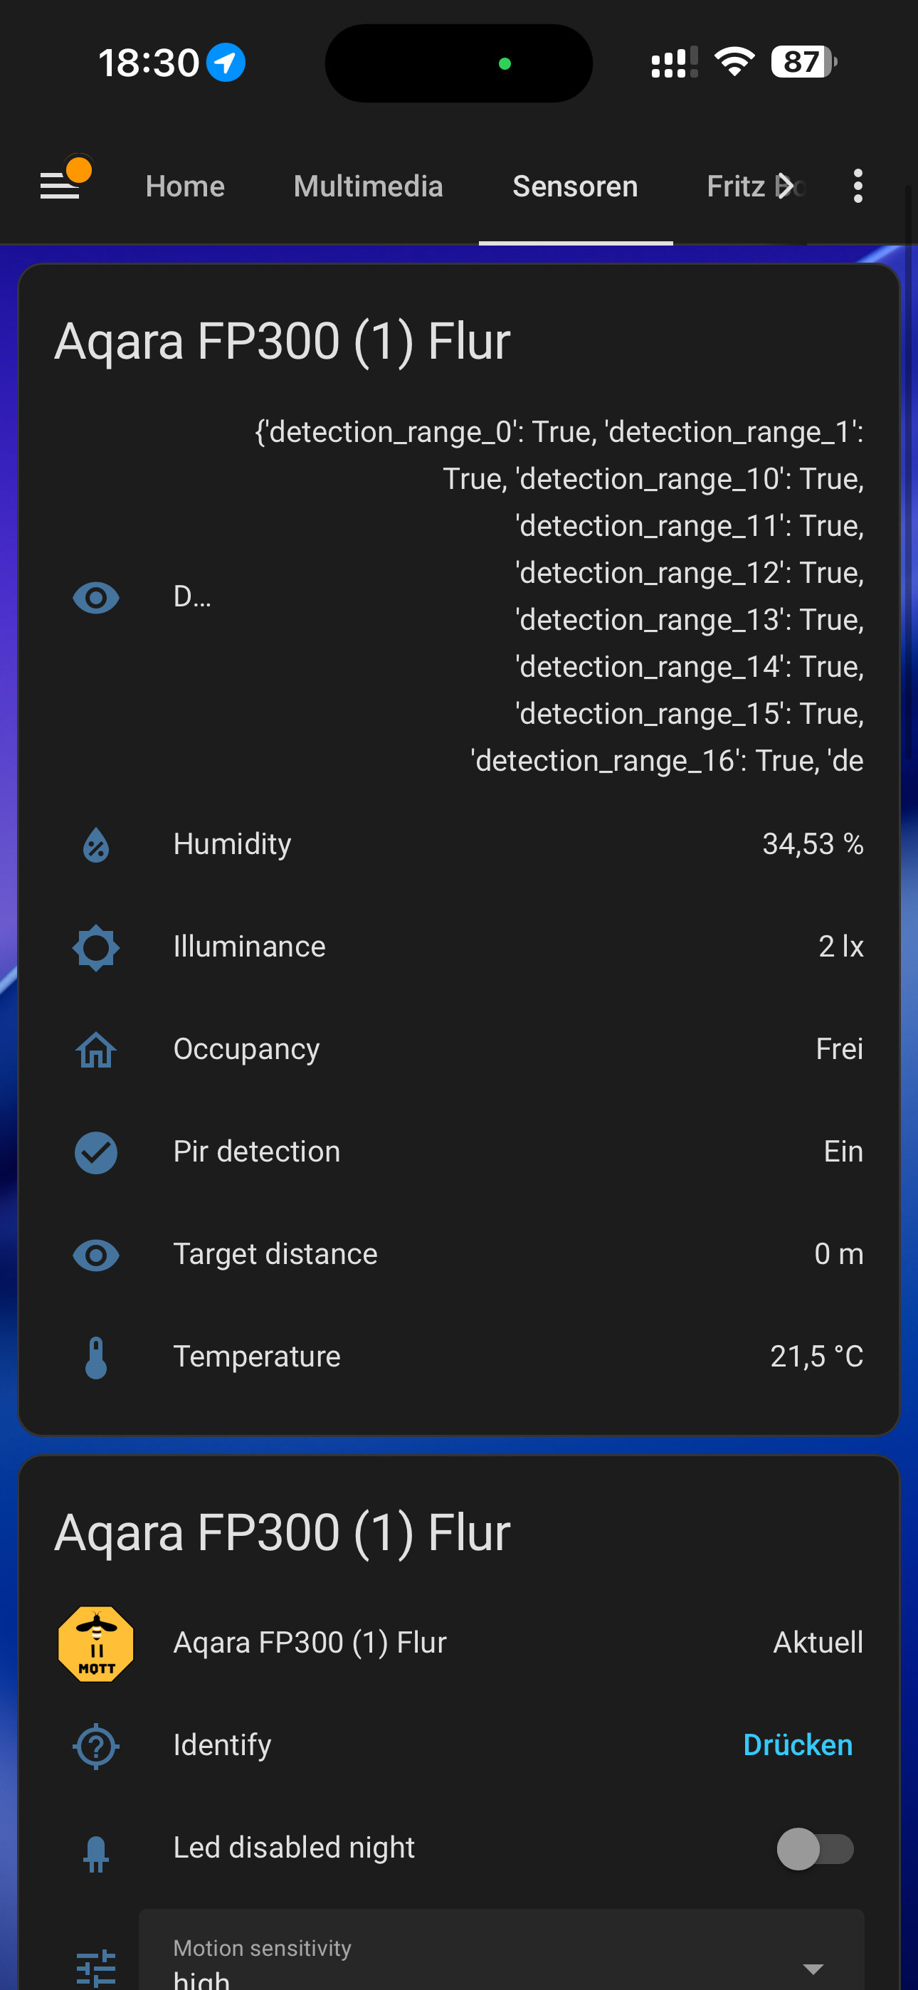This screenshot has height=1990, width=918.
Task: Switch to the Home tab
Action: 185,186
